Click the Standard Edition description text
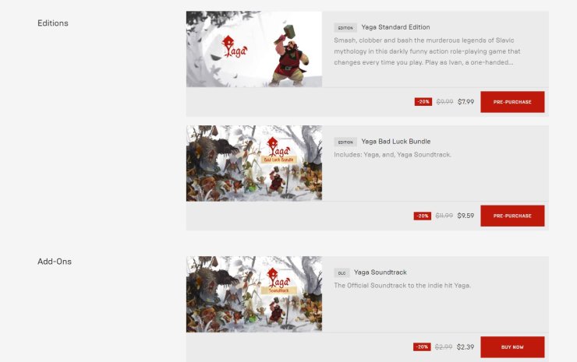 coord(427,51)
